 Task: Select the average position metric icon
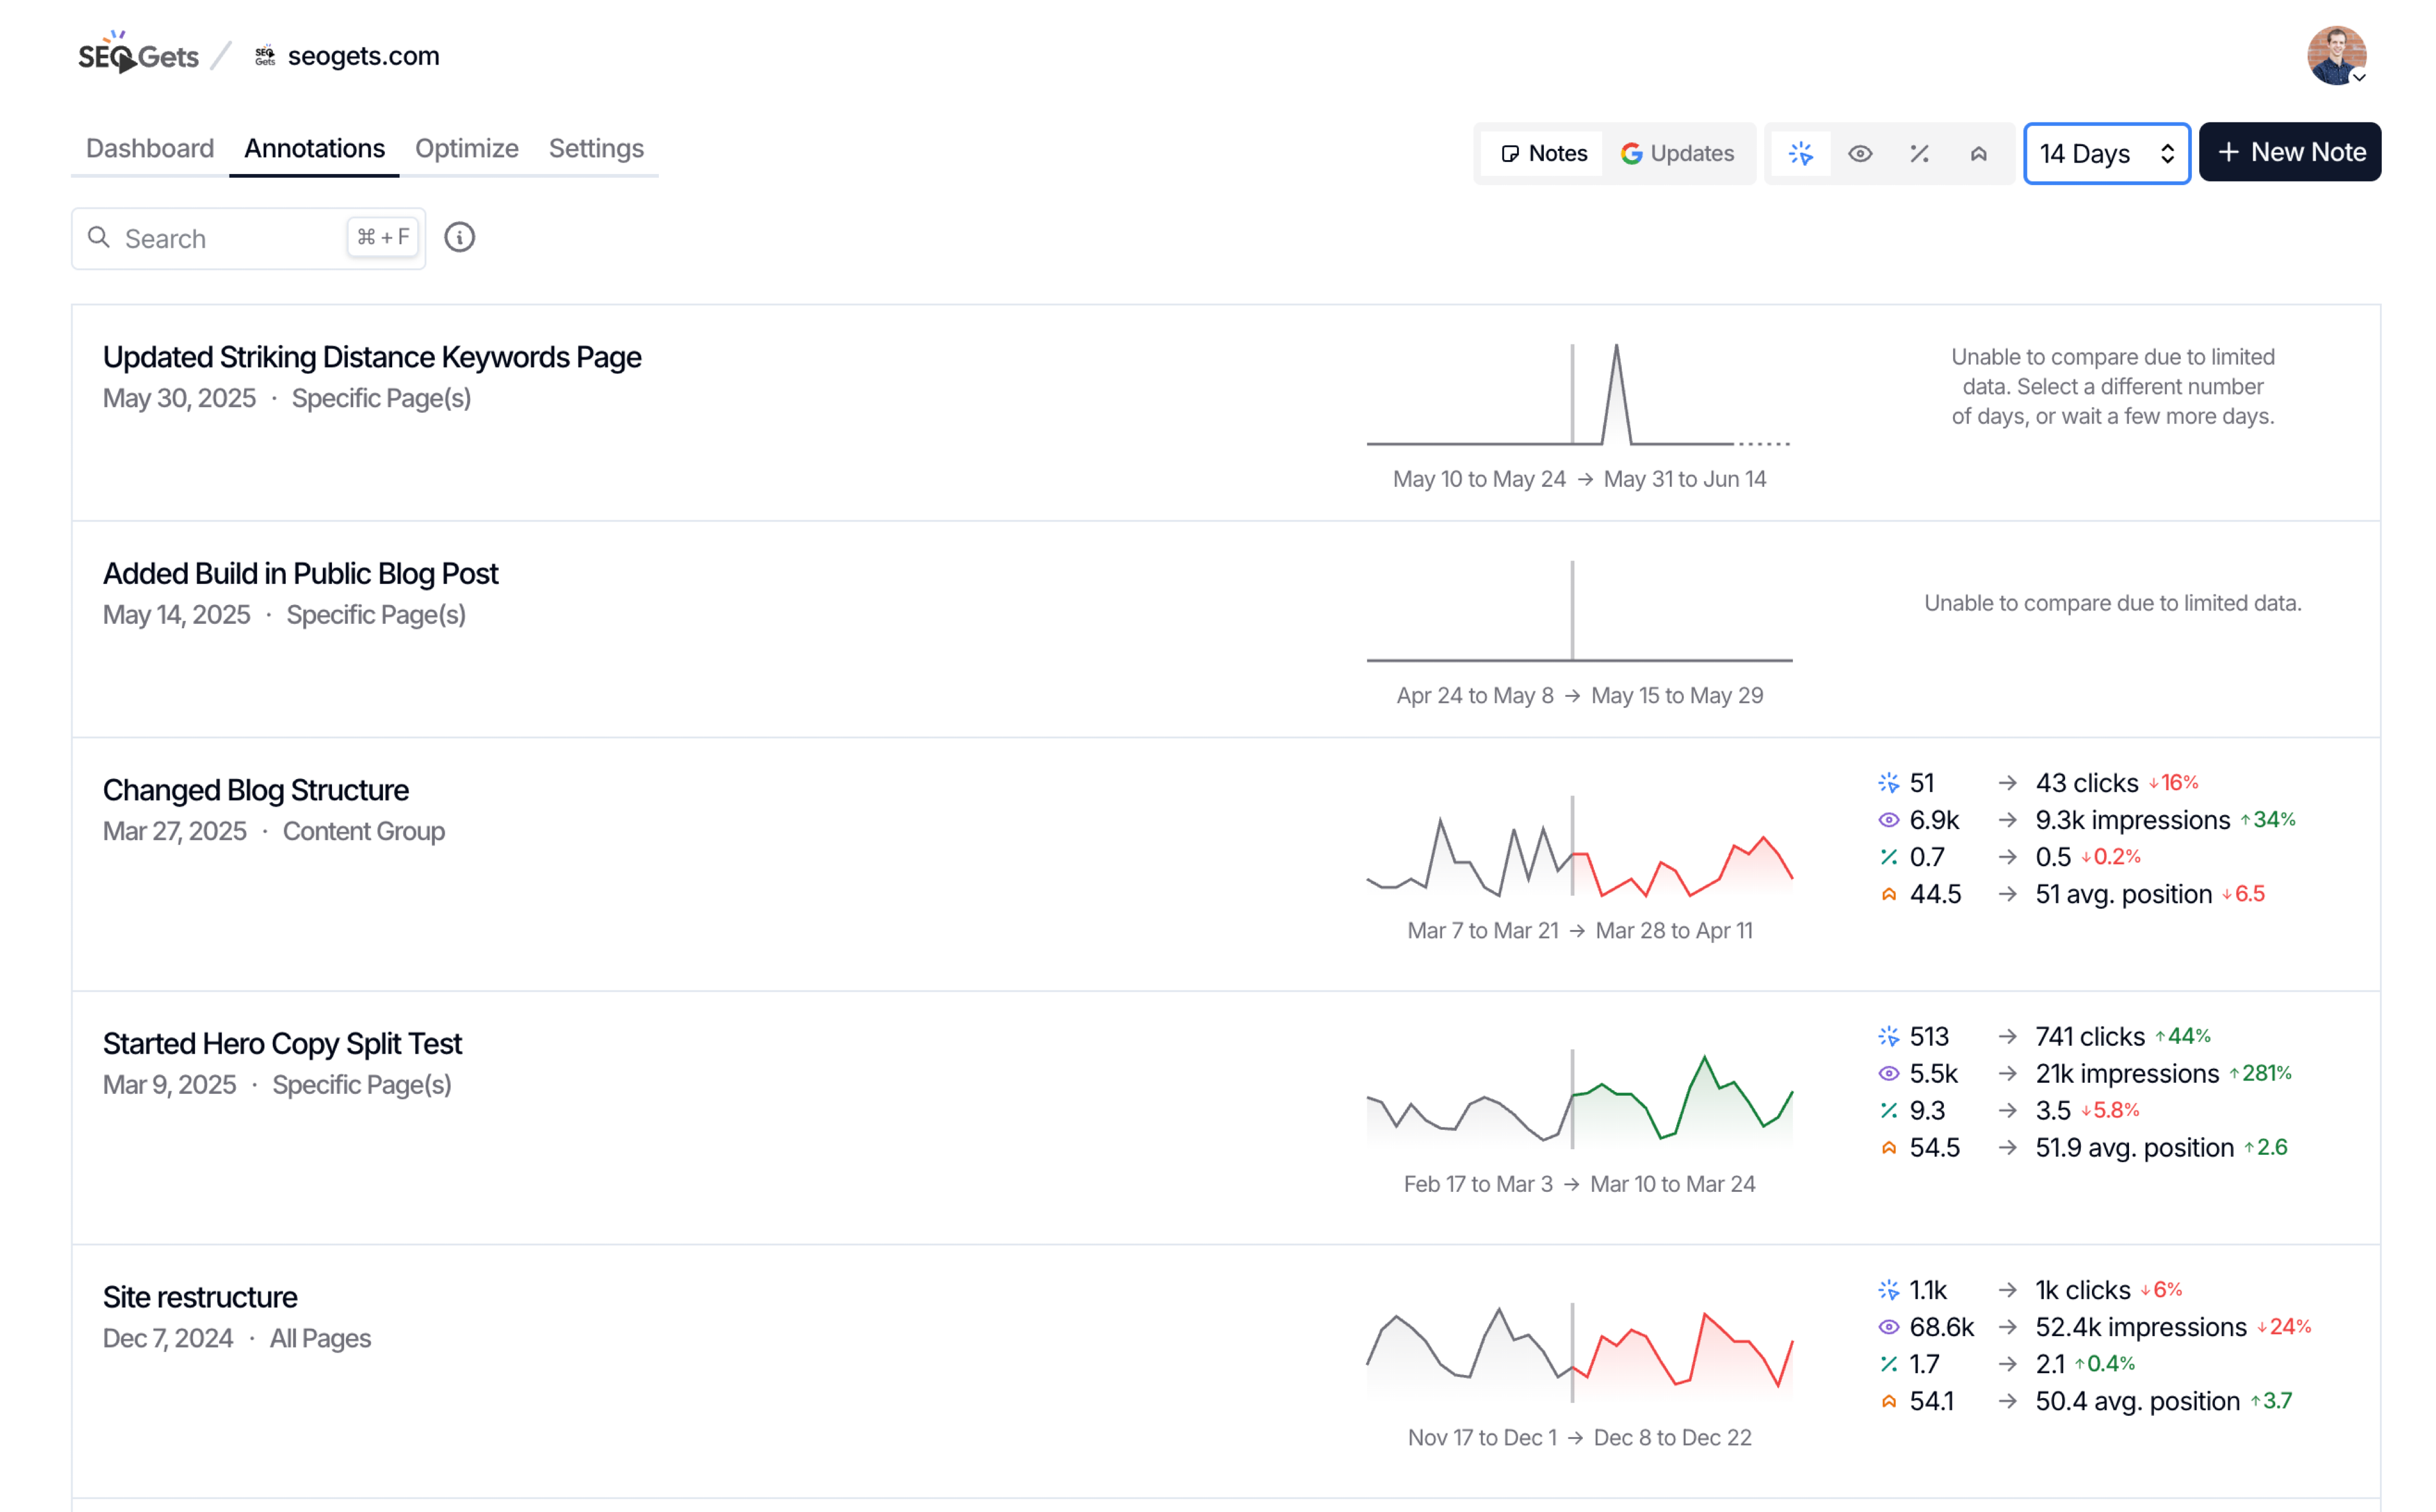click(x=1978, y=153)
